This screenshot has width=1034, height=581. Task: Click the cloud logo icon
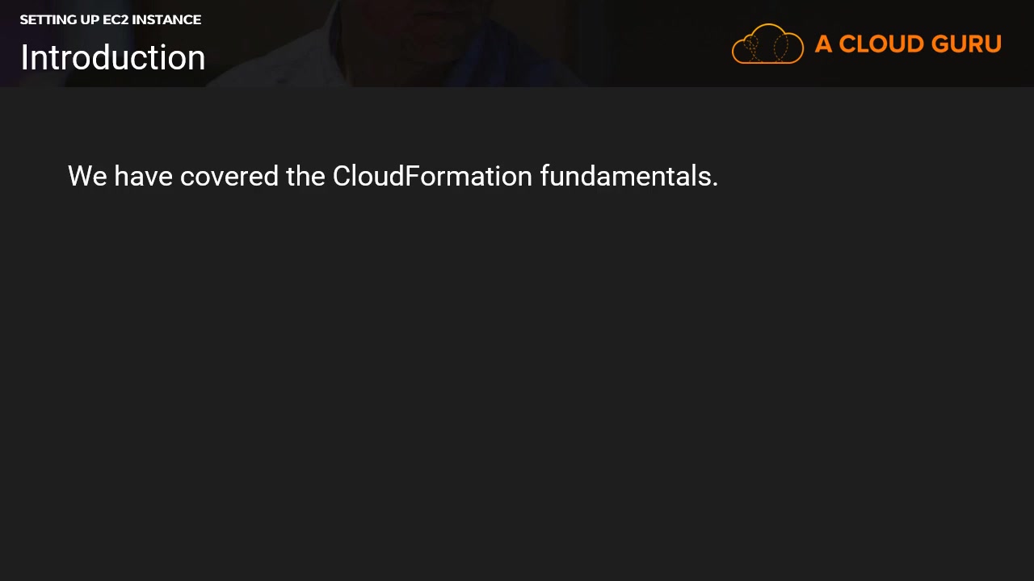[x=767, y=44]
